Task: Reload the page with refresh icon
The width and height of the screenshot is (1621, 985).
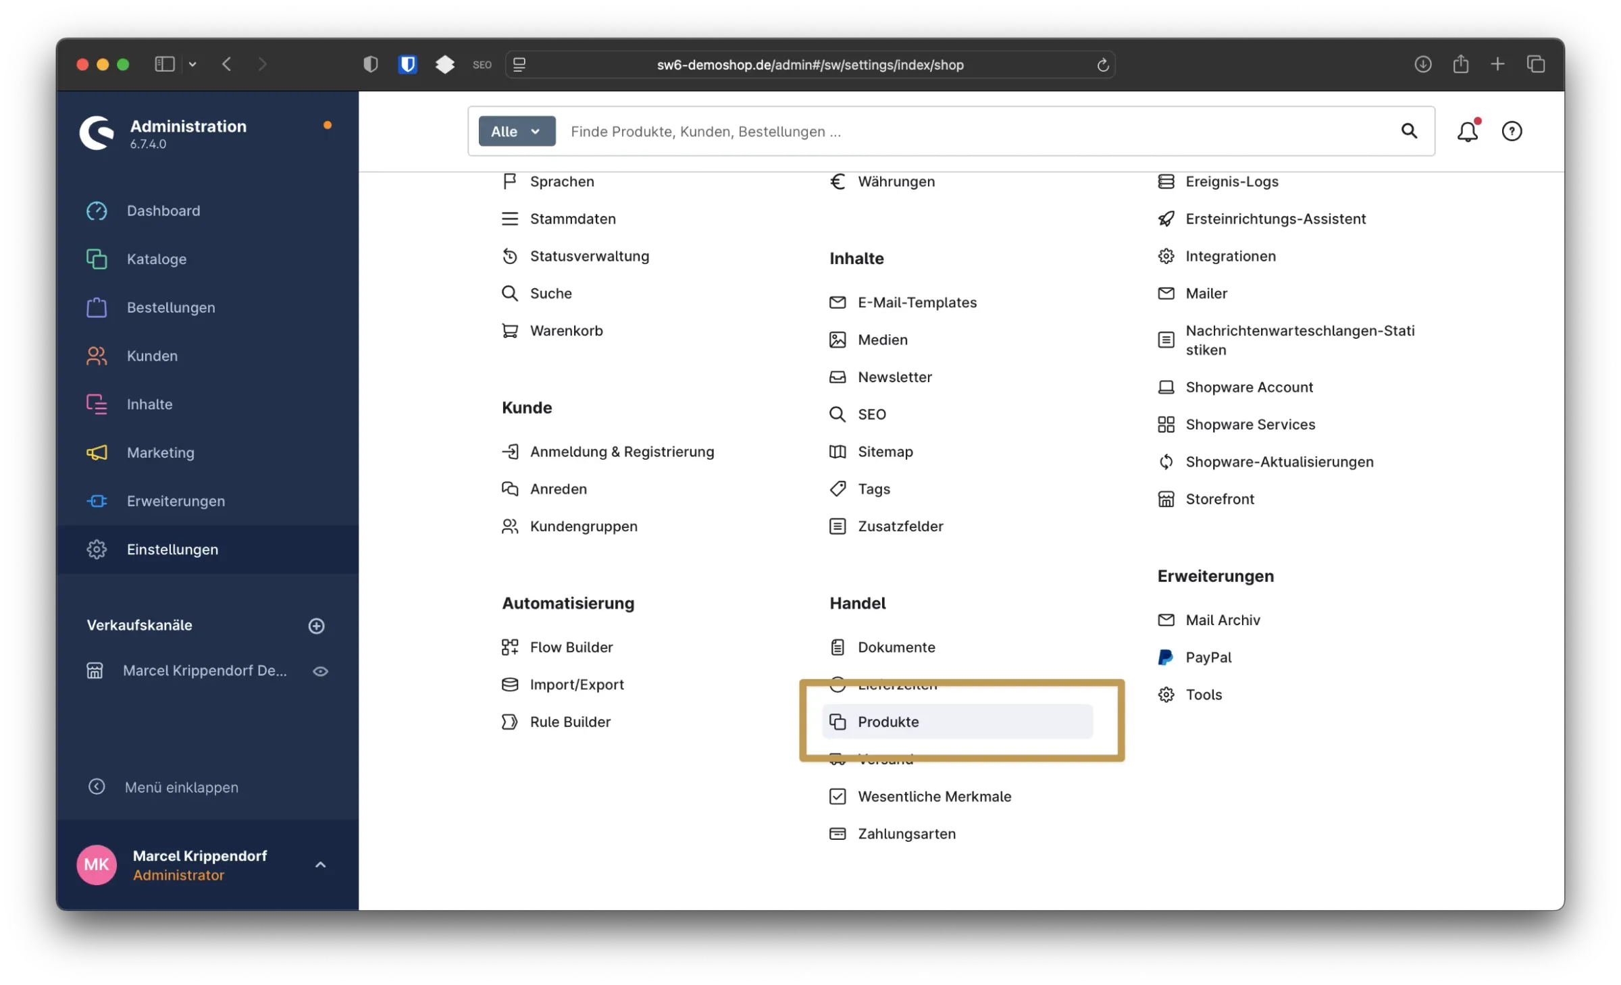Action: 1102,65
